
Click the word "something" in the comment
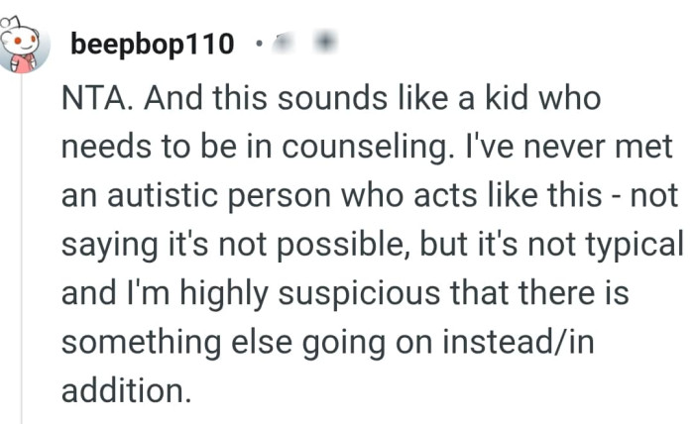[x=130, y=340]
